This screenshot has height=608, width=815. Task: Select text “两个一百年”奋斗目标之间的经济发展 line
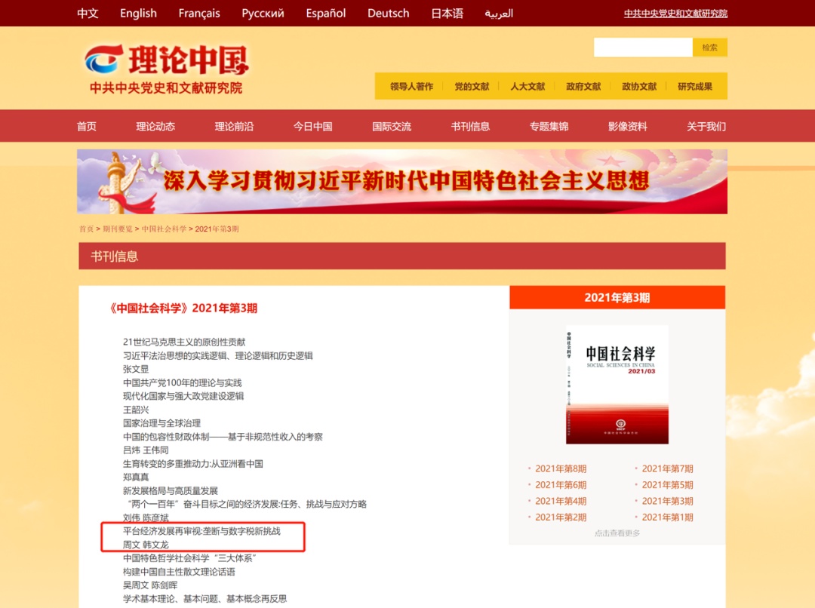coord(245,504)
